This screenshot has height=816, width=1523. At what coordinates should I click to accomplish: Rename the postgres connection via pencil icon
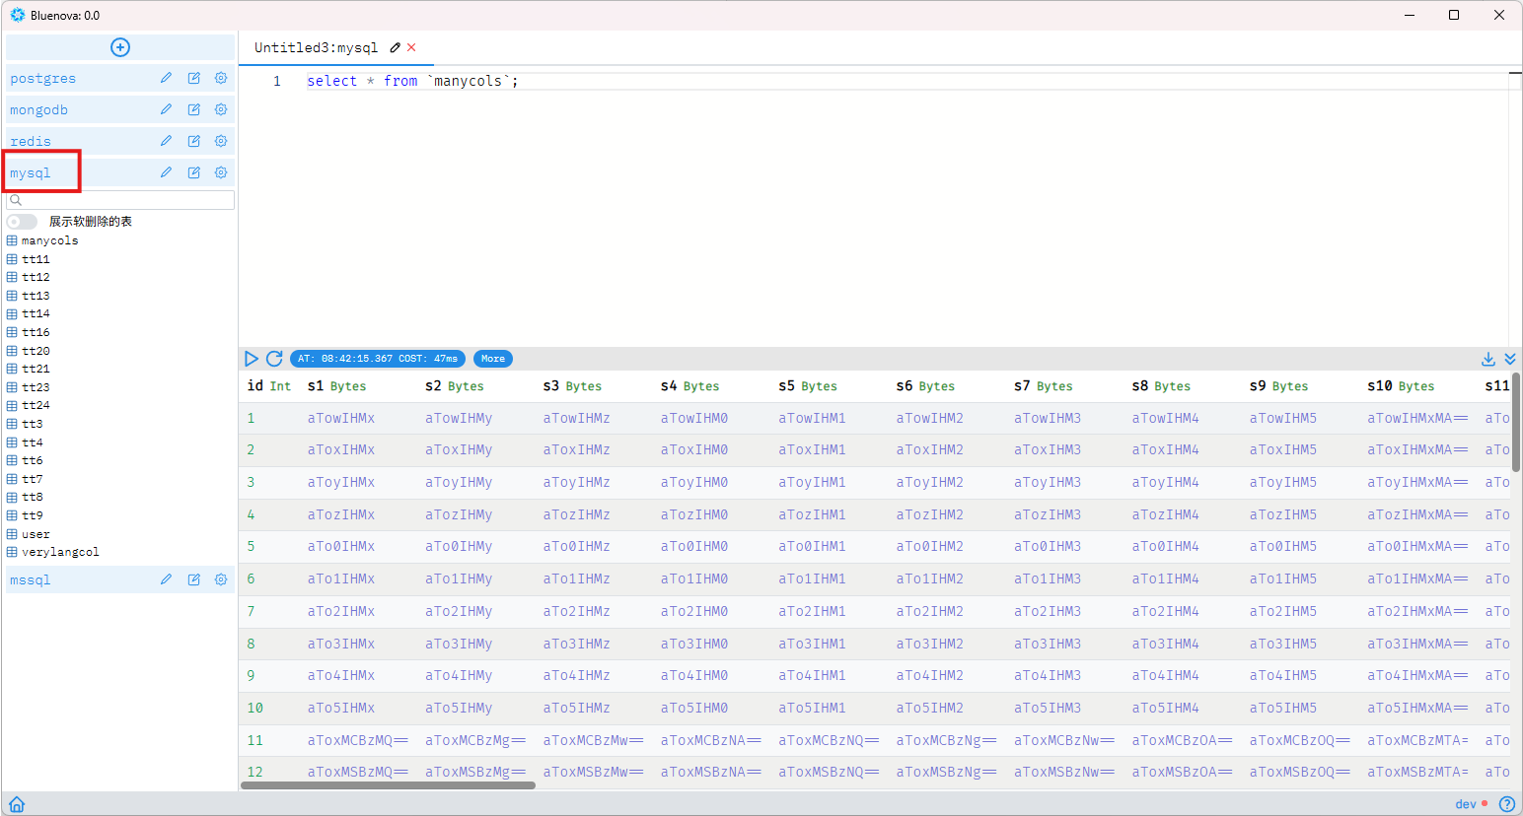click(x=166, y=78)
